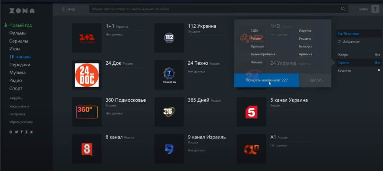Open the 365 Дней channel title
This screenshot has height=171, width=383.
click(x=199, y=100)
